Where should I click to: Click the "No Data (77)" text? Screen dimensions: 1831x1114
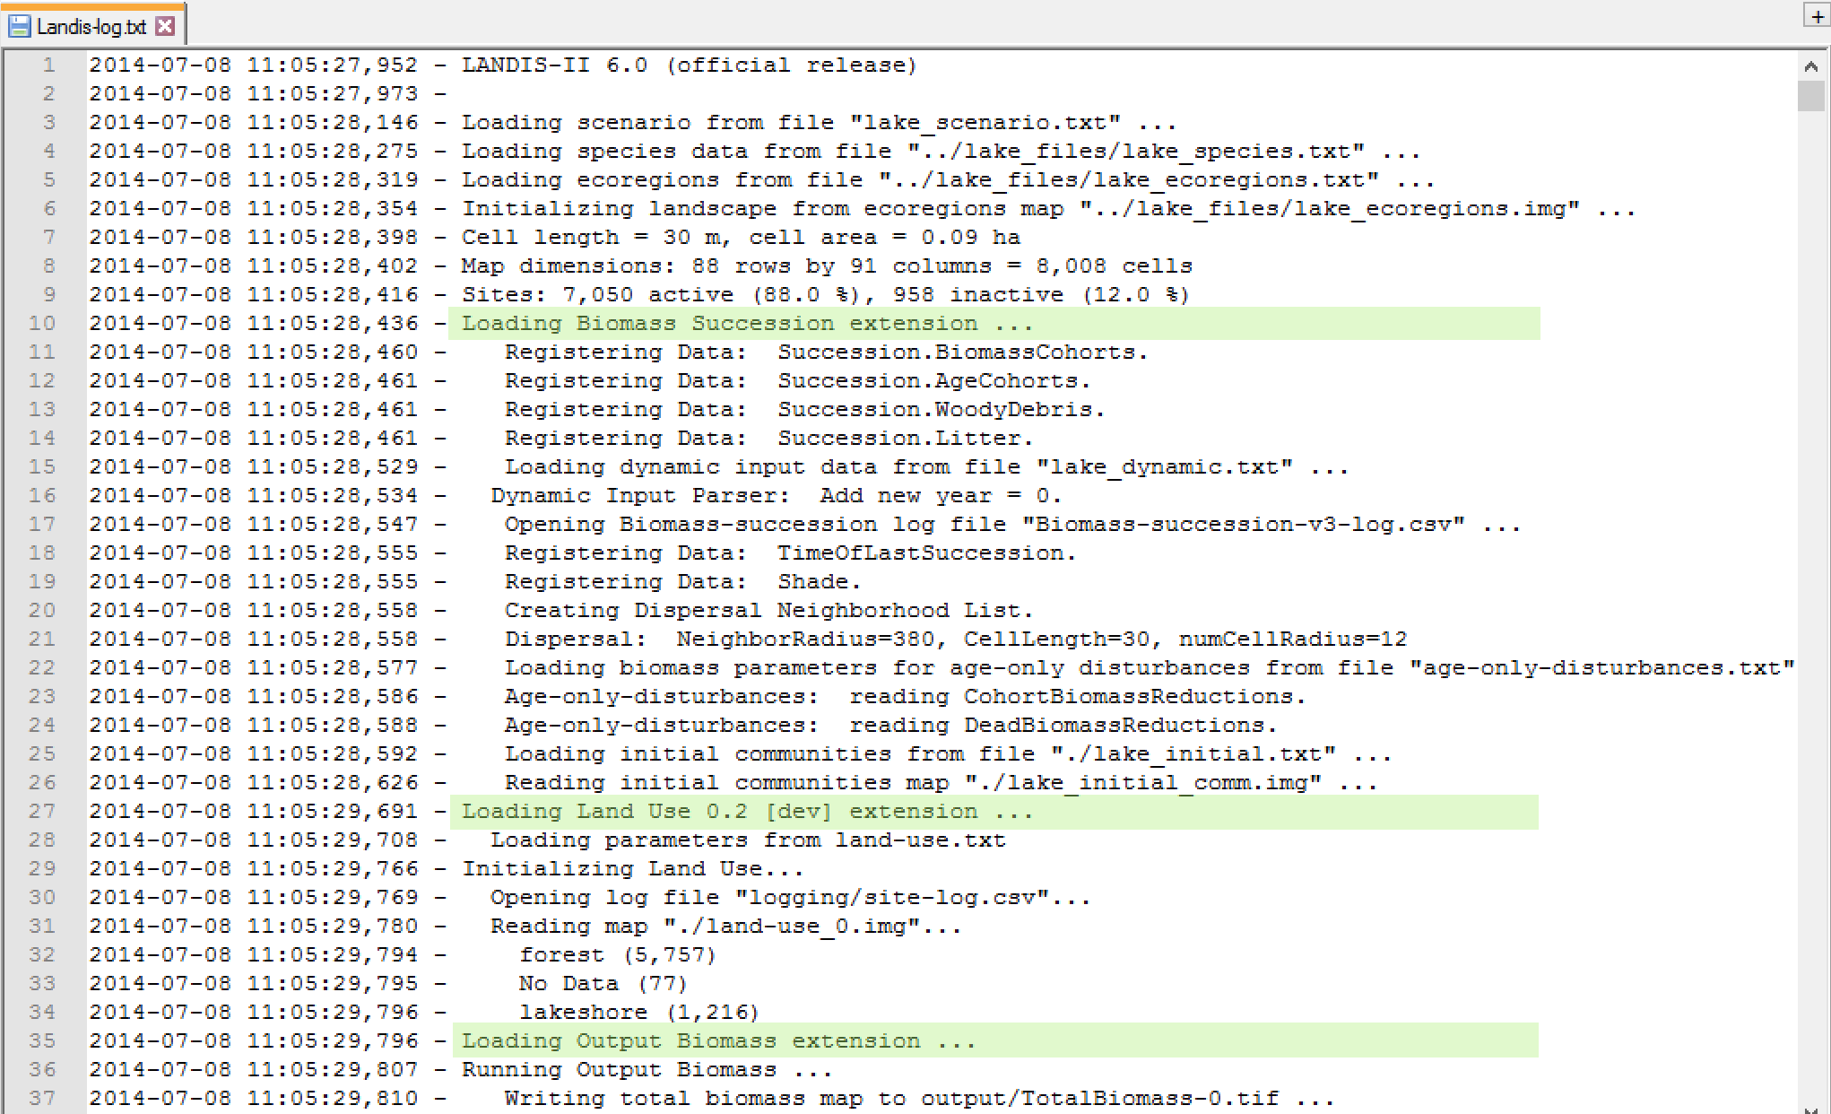pyautogui.click(x=603, y=983)
